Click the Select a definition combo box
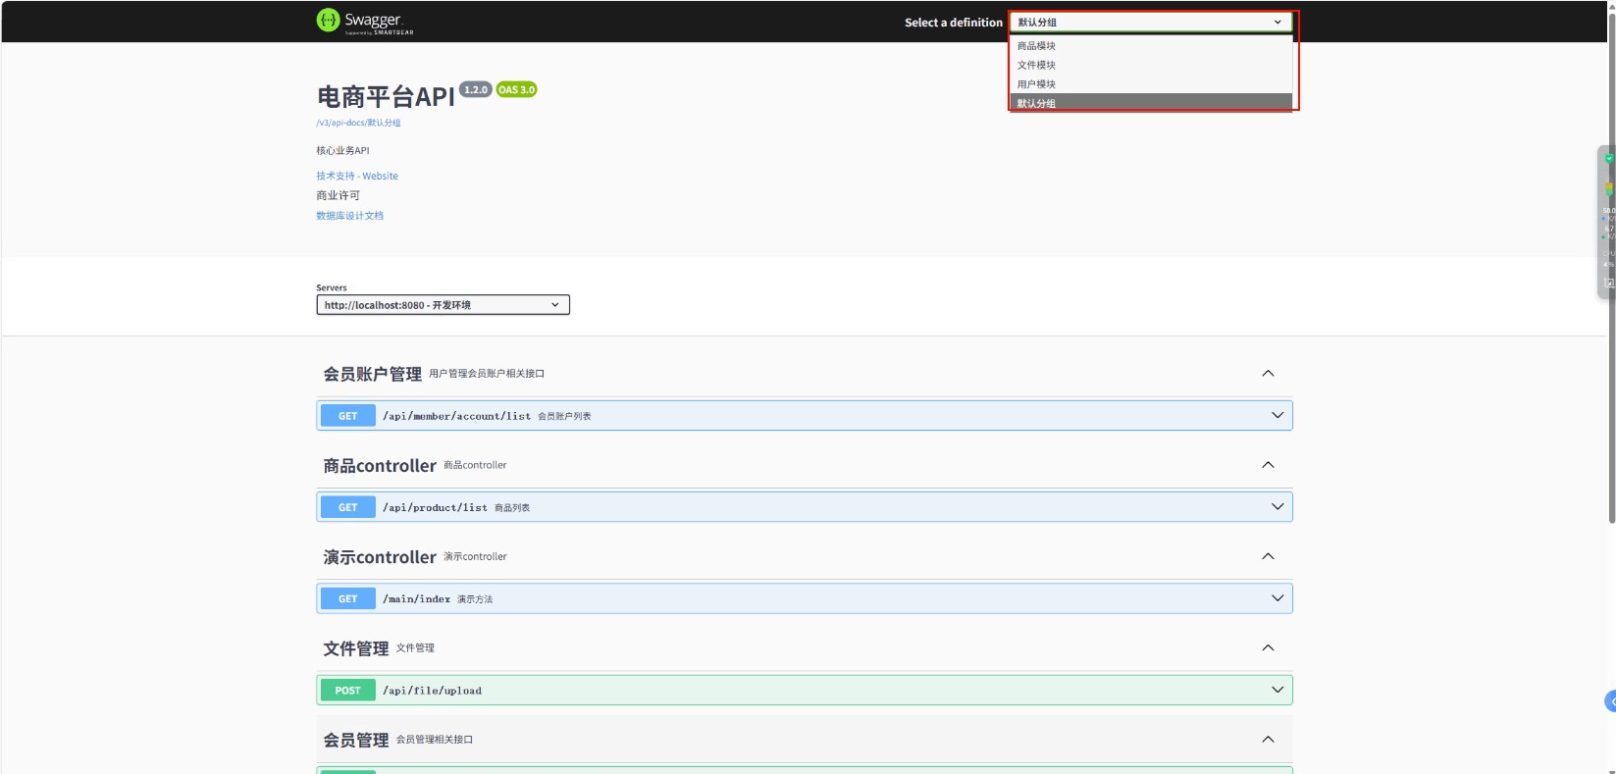1616x774 pixels. point(1150,23)
